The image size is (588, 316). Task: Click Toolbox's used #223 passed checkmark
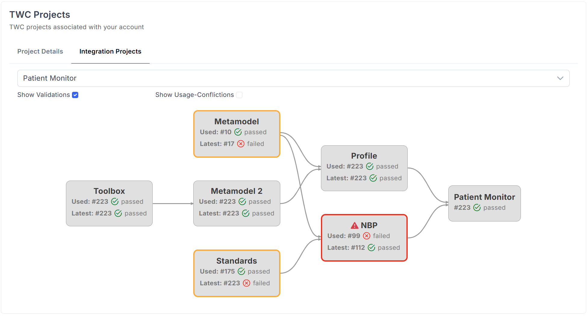tap(115, 202)
